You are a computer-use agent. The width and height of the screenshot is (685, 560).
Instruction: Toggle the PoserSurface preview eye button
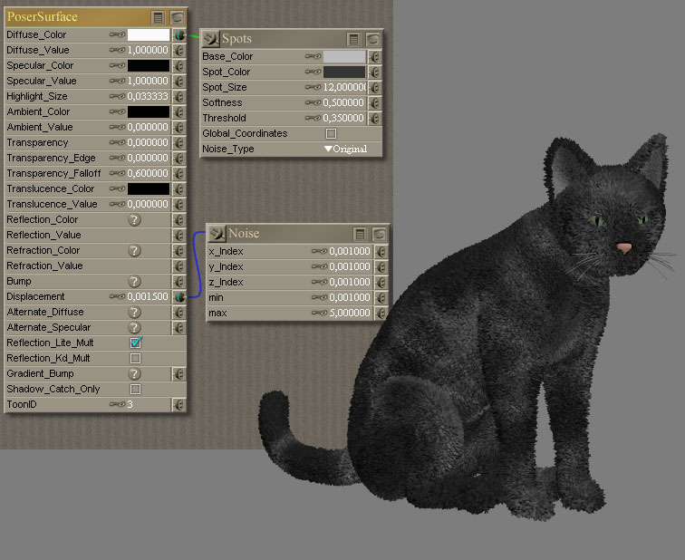pyautogui.click(x=177, y=17)
